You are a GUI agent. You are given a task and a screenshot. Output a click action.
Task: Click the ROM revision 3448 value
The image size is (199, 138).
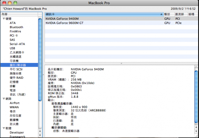tap(75, 93)
